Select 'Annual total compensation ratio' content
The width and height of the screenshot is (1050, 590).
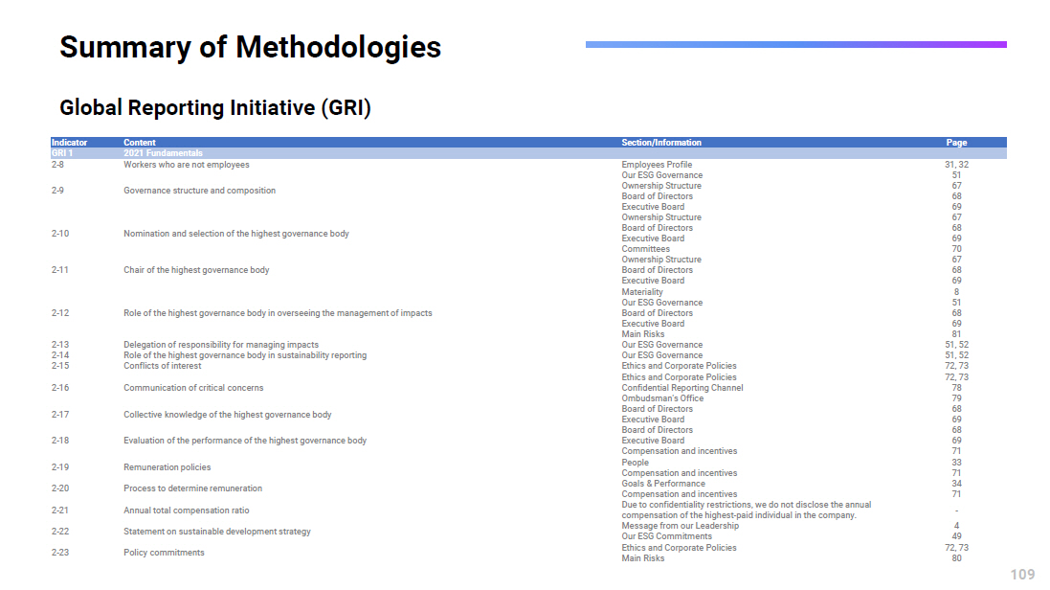coord(186,511)
